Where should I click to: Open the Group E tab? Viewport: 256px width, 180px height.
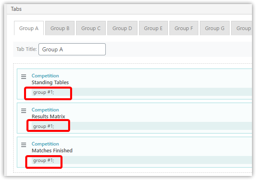coord(153,28)
